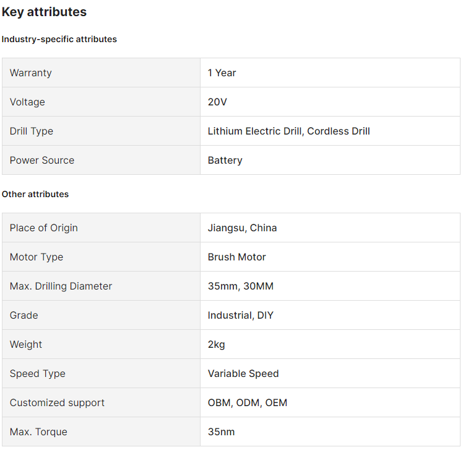The height and width of the screenshot is (452, 463).
Task: Click the Jiangsu, China value
Action: click(242, 228)
